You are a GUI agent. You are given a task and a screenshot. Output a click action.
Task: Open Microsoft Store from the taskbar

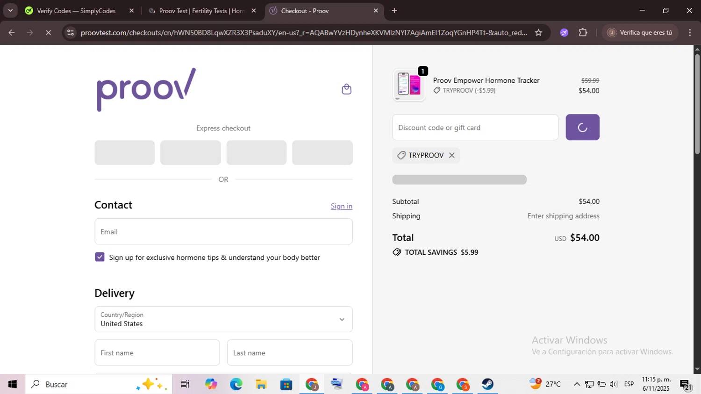286,384
